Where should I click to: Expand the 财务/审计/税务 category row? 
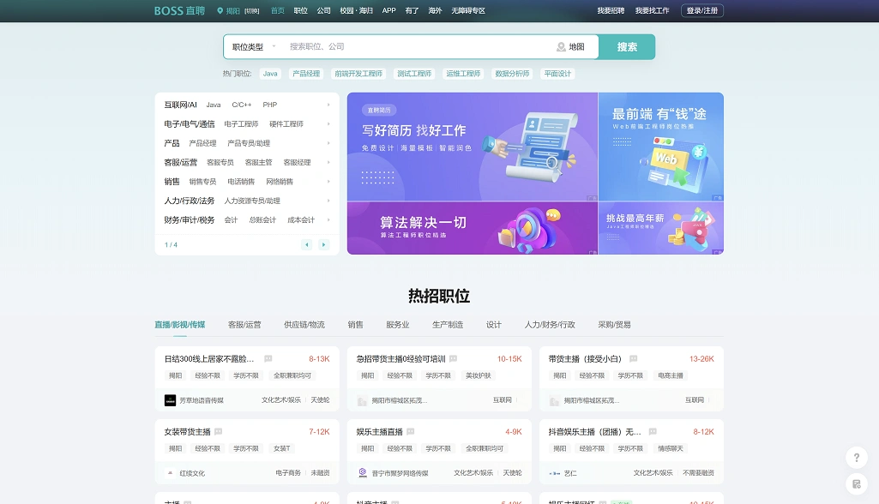coord(328,220)
